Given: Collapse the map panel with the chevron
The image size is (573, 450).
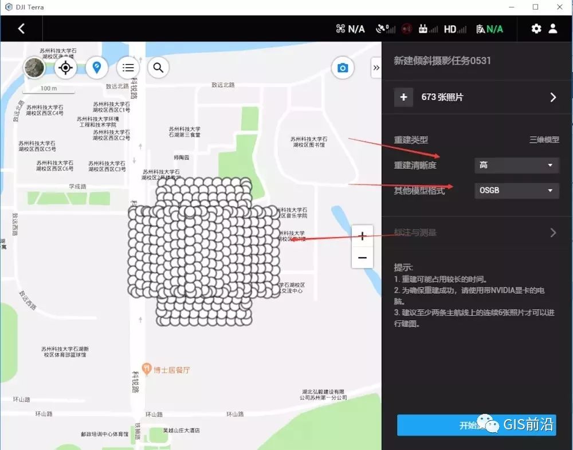Looking at the screenshot, I should point(375,68).
